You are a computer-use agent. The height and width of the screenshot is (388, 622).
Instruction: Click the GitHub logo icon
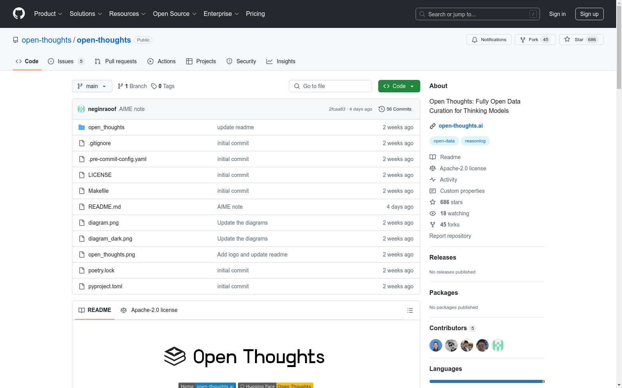click(19, 14)
